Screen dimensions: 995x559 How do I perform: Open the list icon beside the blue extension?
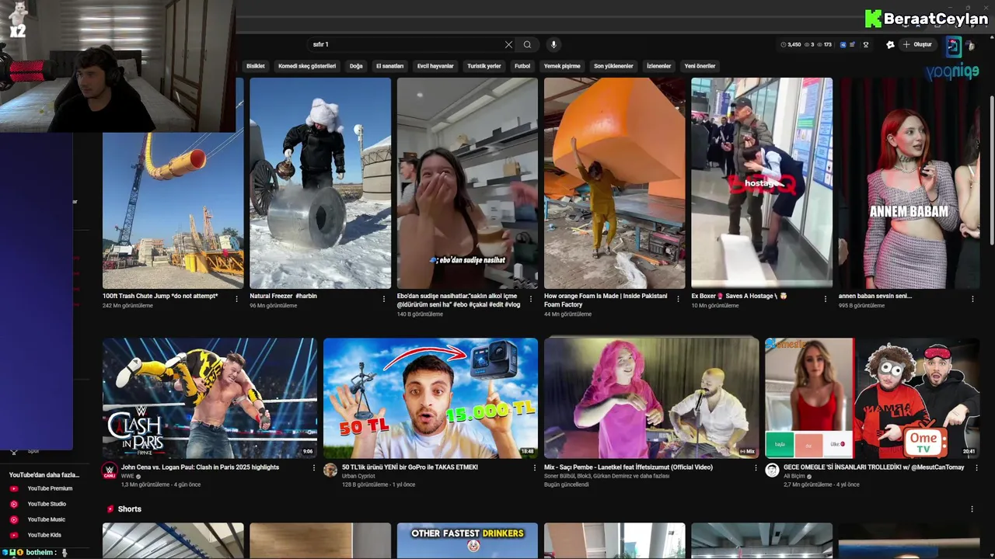click(853, 45)
